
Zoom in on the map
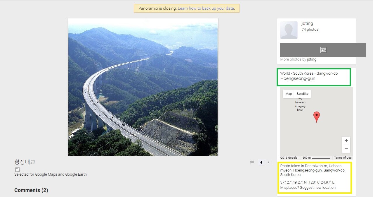pos(346,141)
